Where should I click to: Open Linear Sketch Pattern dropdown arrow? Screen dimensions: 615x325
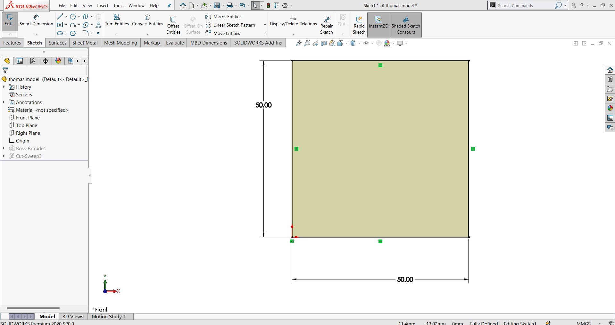coord(265,25)
